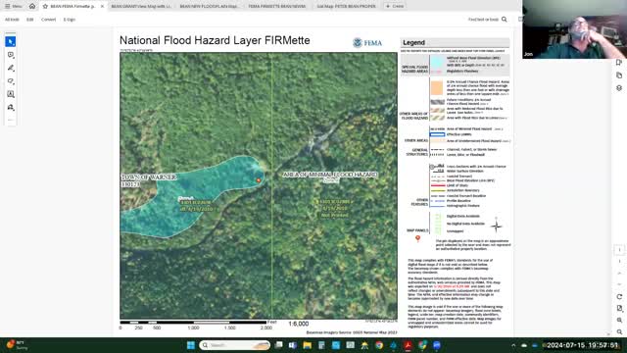Select the fill and sign stamp tool
Image resolution: width=627 pixels, height=353 pixels.
click(x=11, y=107)
